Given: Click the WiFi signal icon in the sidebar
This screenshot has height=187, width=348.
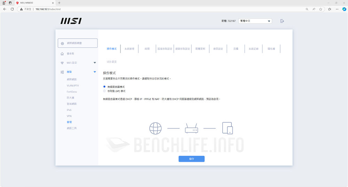Looking at the screenshot, I should pyautogui.click(x=62, y=63).
